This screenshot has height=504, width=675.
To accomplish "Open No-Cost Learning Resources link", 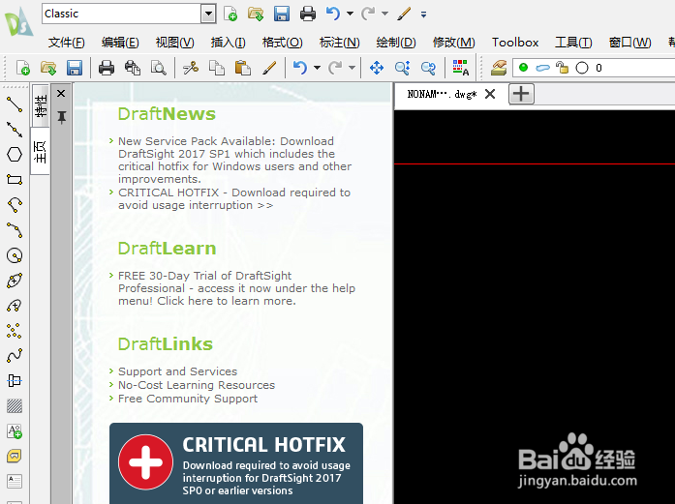I will [x=197, y=385].
